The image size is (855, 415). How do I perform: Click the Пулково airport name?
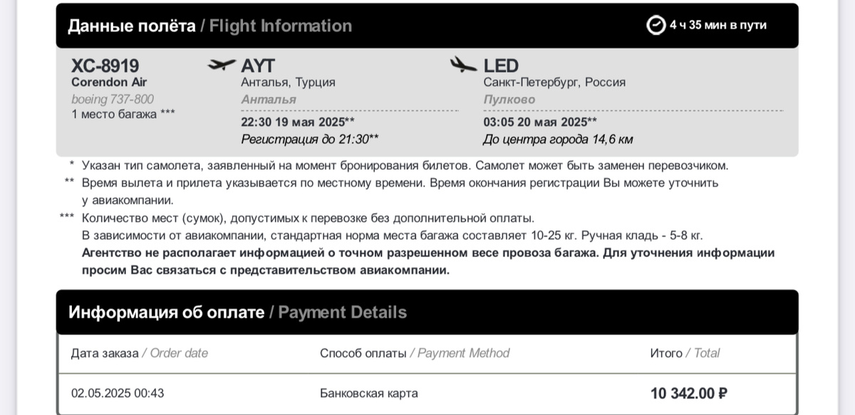click(x=509, y=100)
